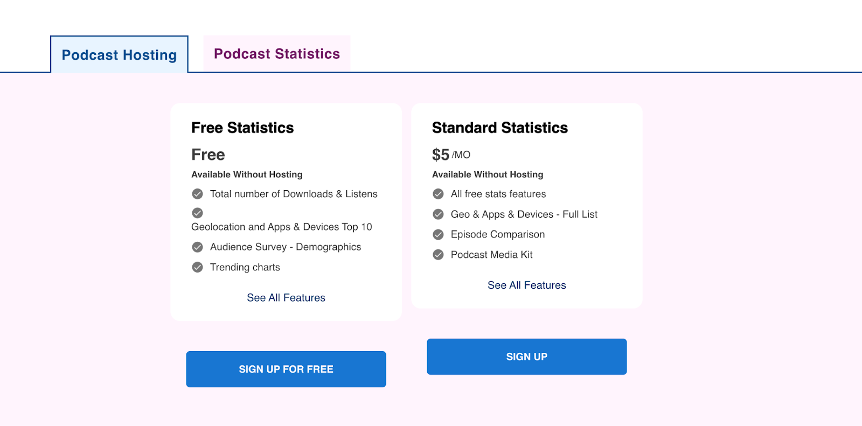862x426 pixels.
Task: Click the SIGN UP FOR FREE button
Action: point(286,369)
